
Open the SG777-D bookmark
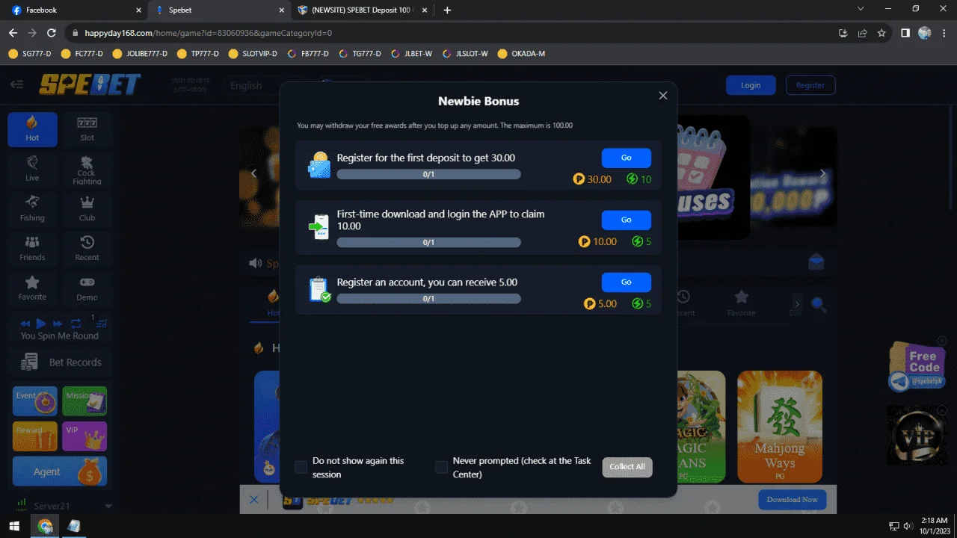[30, 54]
